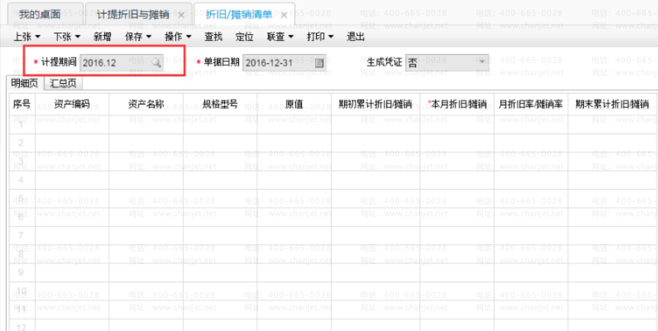Click the 查找 toolbar button

(213, 37)
